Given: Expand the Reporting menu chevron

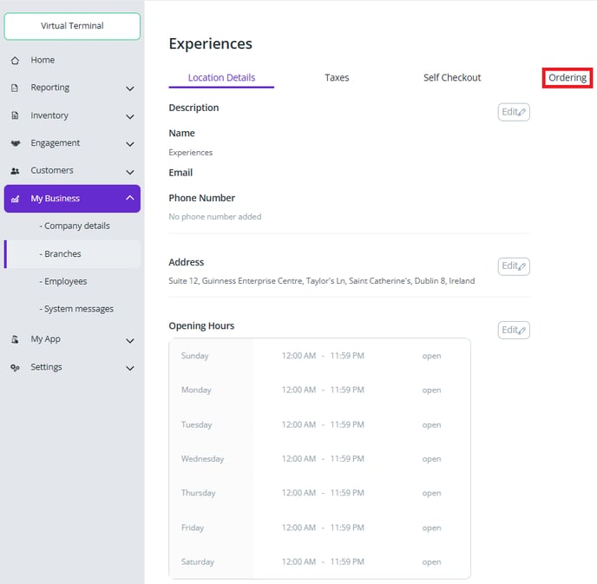Looking at the screenshot, I should [x=130, y=89].
